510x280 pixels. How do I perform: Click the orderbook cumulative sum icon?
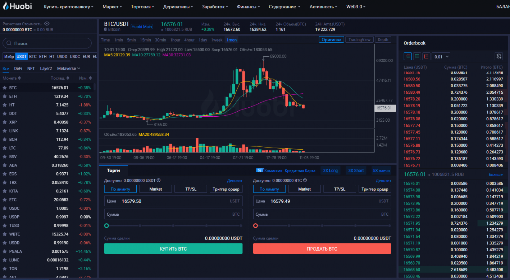[x=498, y=56]
